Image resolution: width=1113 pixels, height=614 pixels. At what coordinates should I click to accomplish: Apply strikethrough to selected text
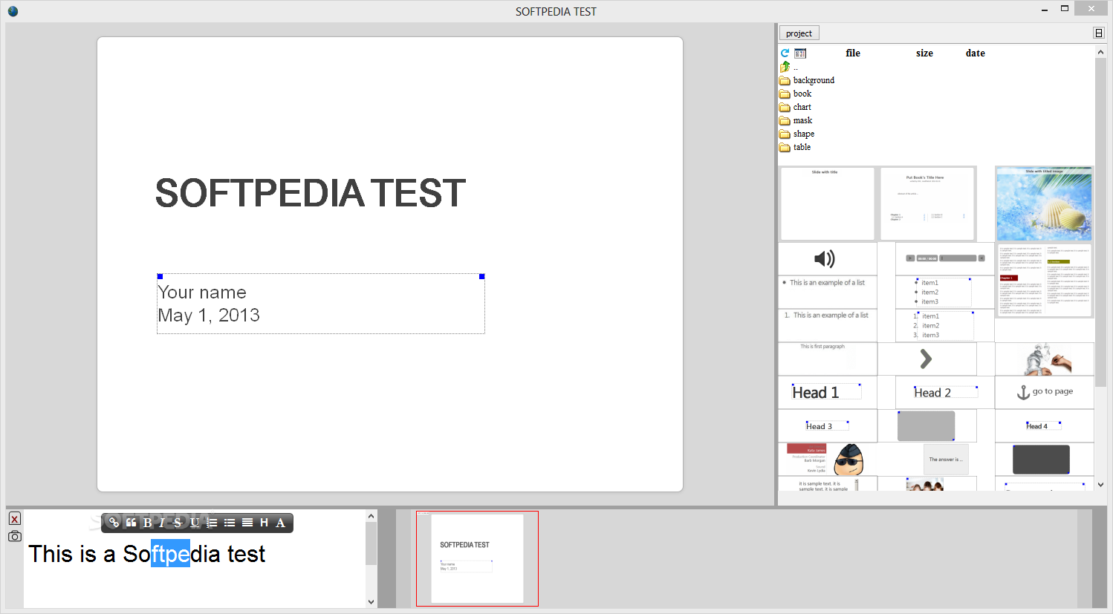pos(178,523)
